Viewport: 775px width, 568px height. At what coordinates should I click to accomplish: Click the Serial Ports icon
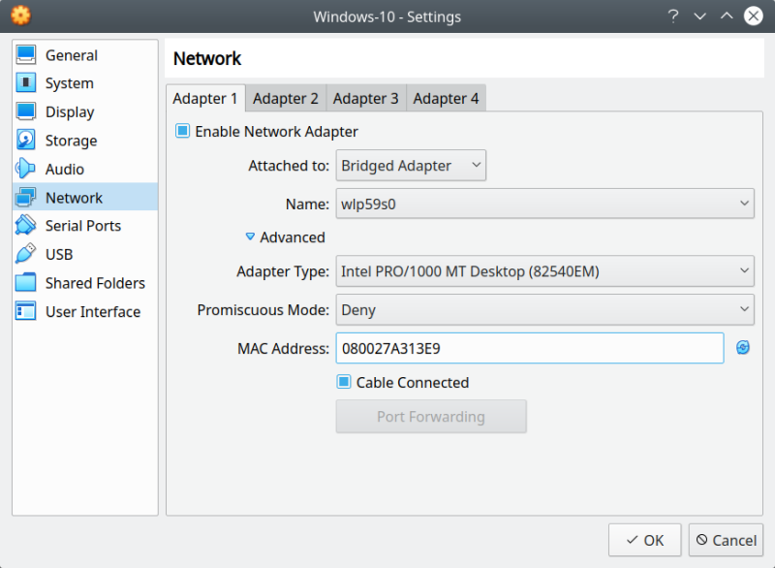point(27,225)
